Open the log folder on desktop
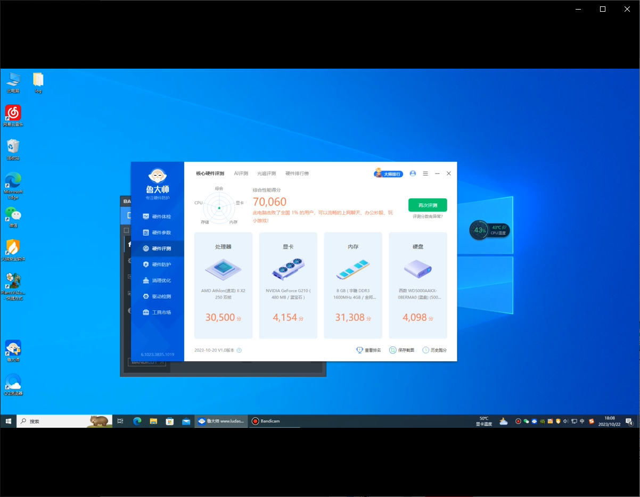Screen dimensions: 640x497 (38, 83)
